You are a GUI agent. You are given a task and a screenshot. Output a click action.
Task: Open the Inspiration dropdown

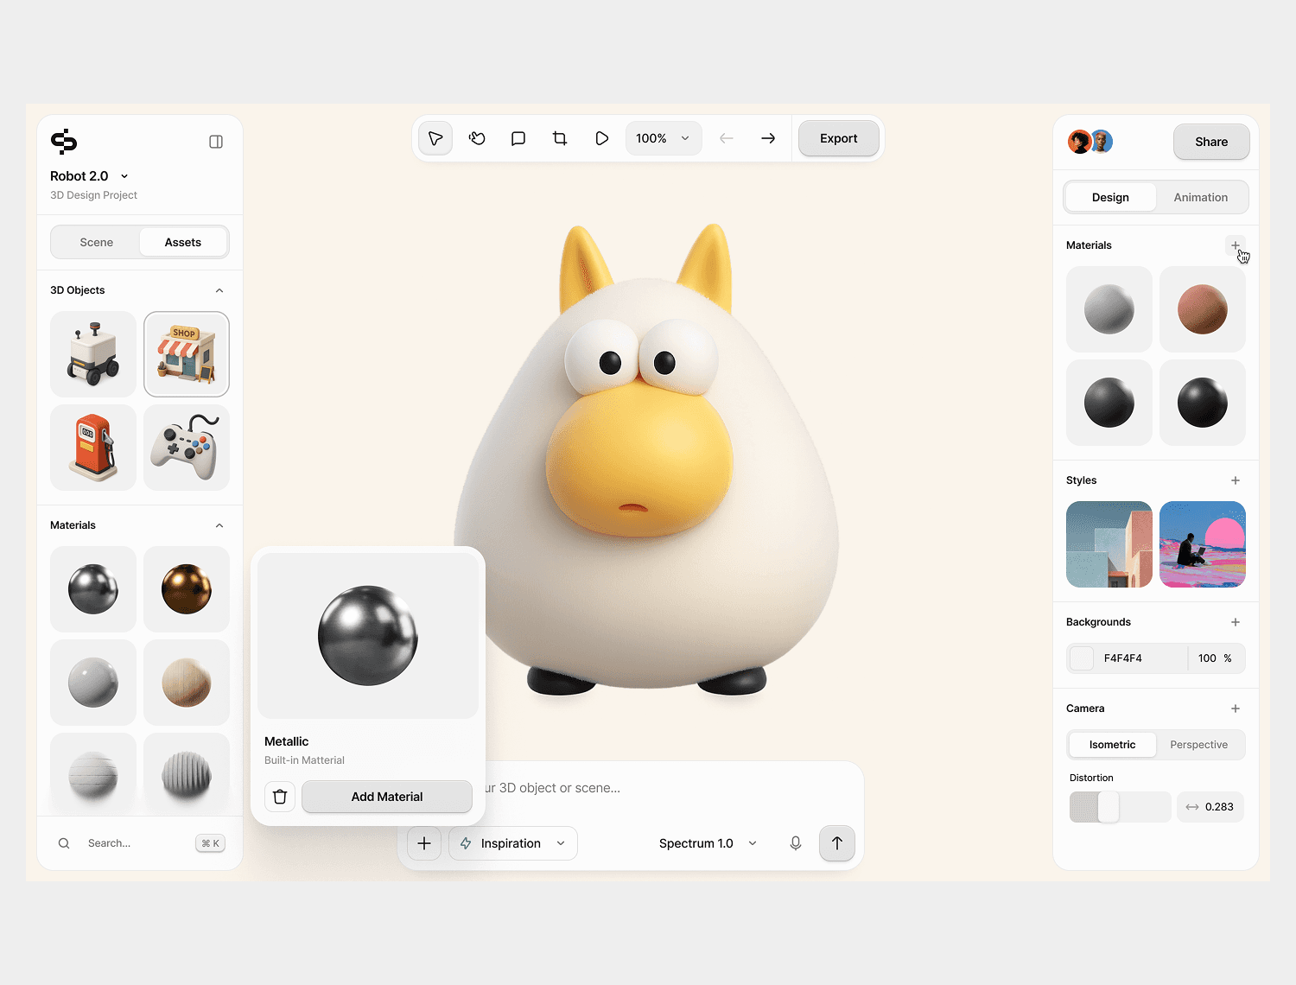click(513, 843)
